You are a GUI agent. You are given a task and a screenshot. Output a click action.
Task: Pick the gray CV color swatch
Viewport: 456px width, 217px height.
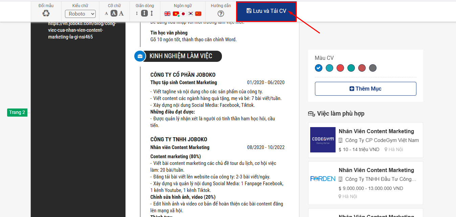(373, 68)
